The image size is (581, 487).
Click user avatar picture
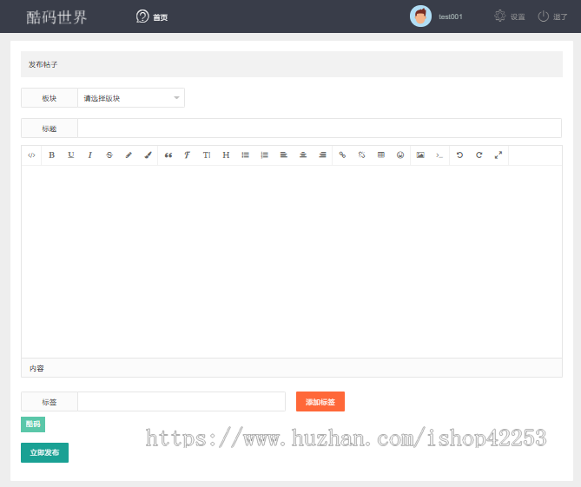420,16
